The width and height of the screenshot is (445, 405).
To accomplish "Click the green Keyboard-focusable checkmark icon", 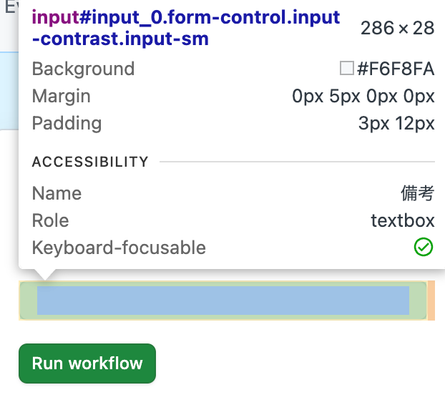I will pos(423,247).
